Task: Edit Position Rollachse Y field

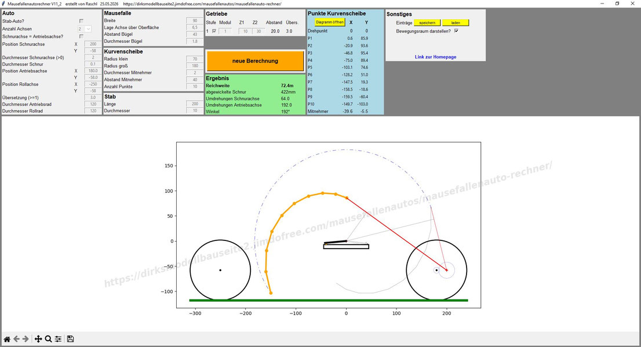Action: coord(93,91)
